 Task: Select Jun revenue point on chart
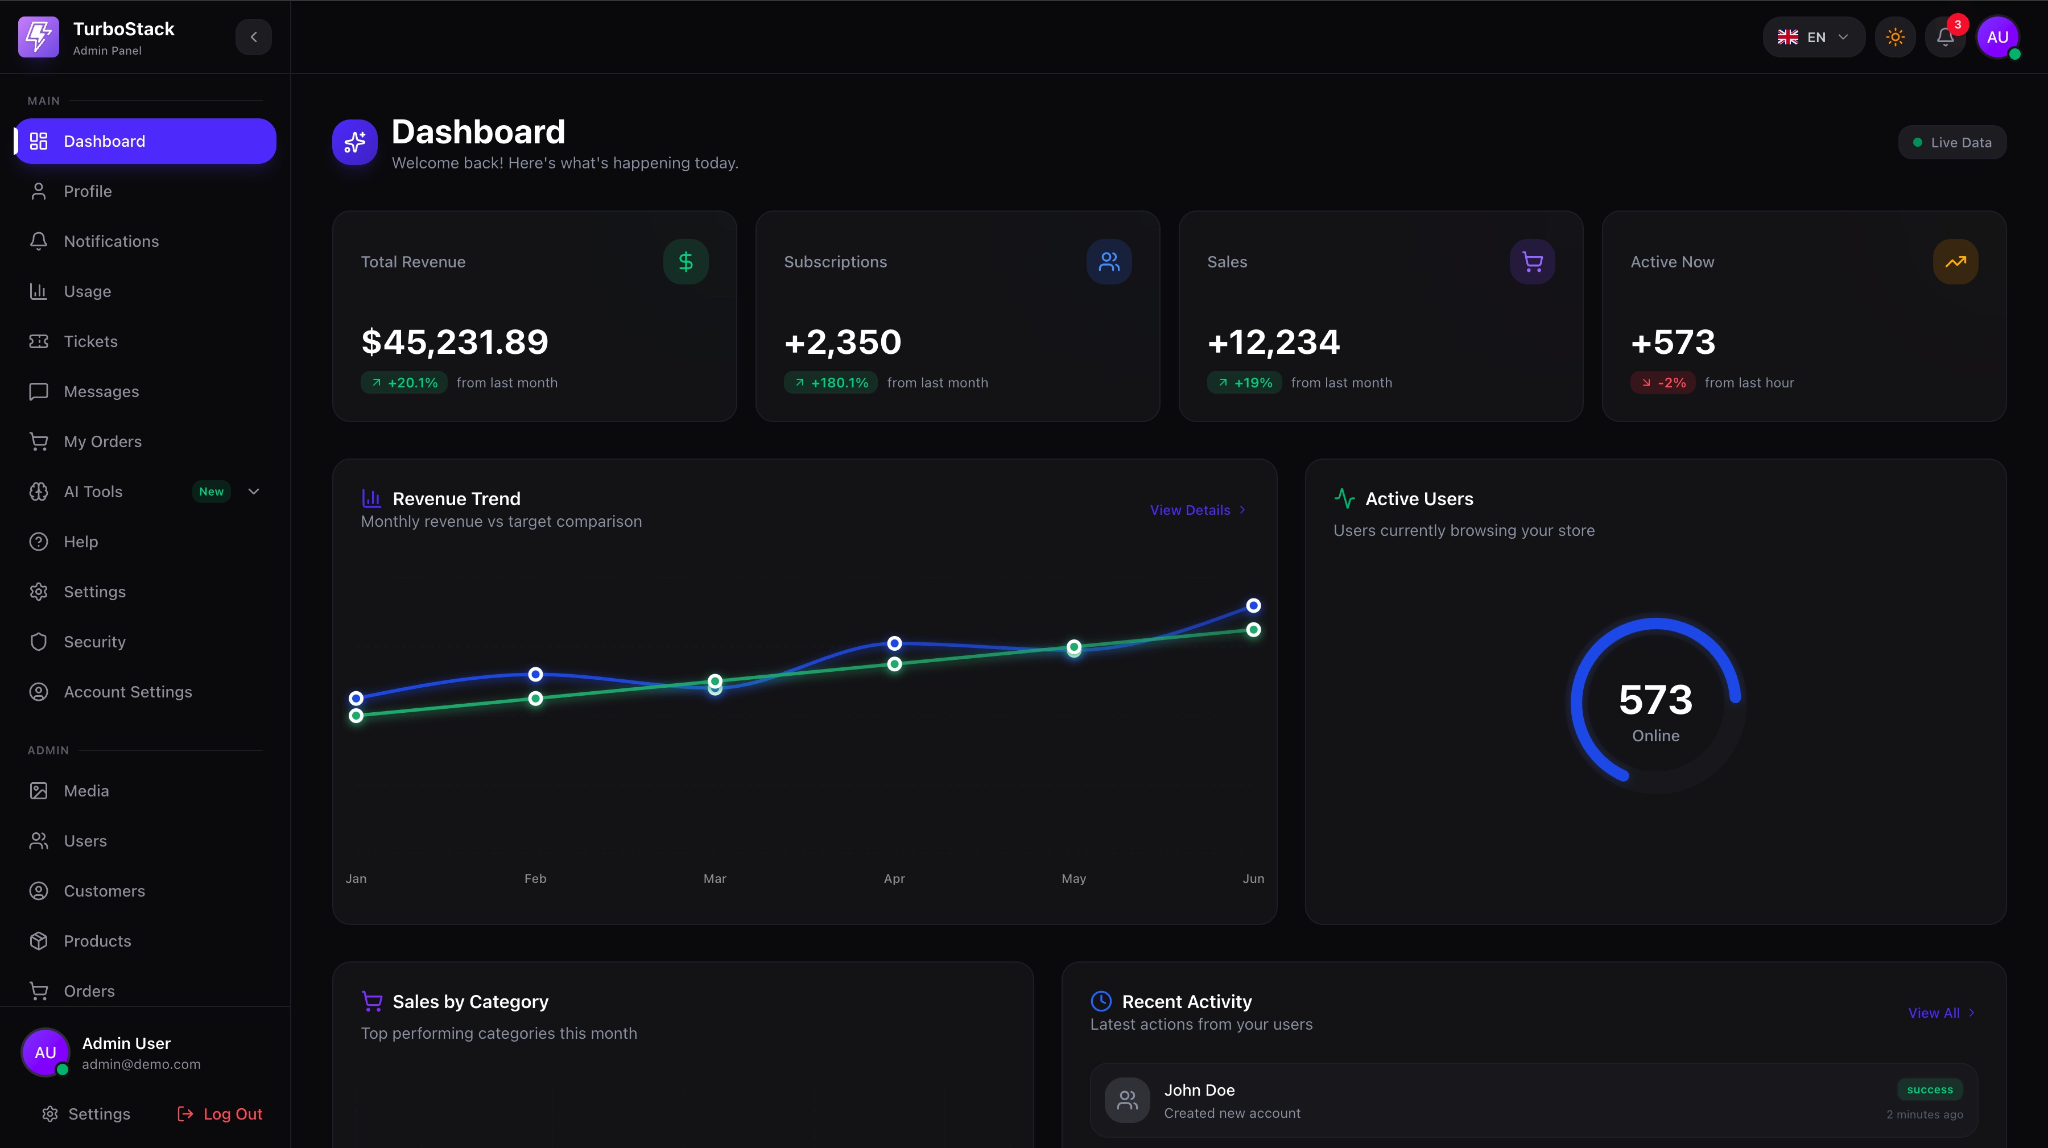click(1253, 606)
